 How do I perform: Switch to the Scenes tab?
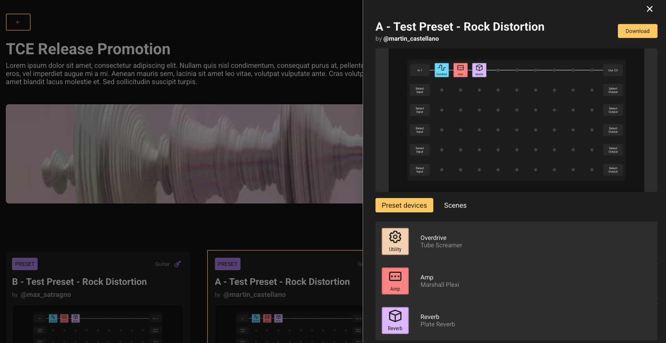click(x=455, y=205)
